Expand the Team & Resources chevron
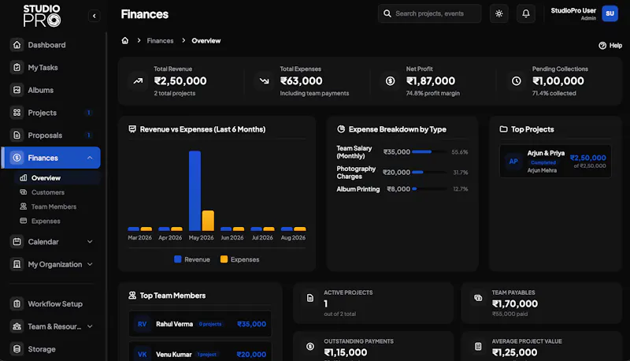The width and height of the screenshot is (630, 361). click(x=90, y=326)
